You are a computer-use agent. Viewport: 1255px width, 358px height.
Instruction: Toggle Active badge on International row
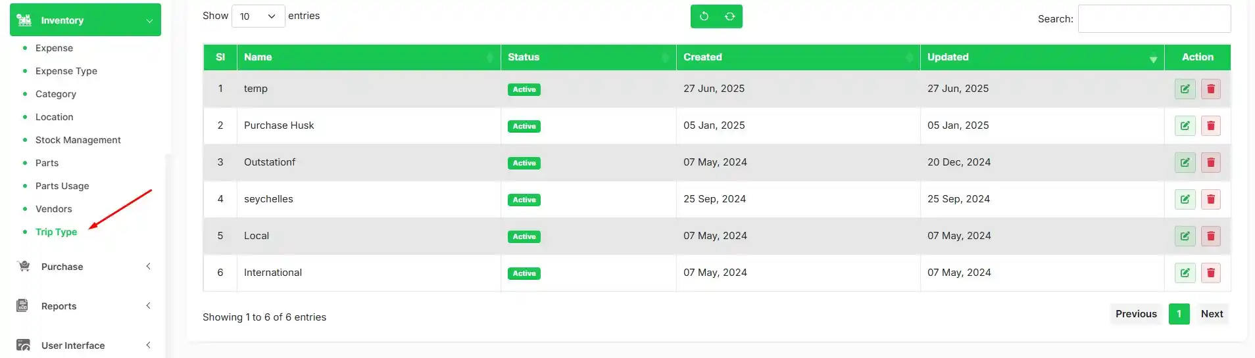[x=524, y=273]
